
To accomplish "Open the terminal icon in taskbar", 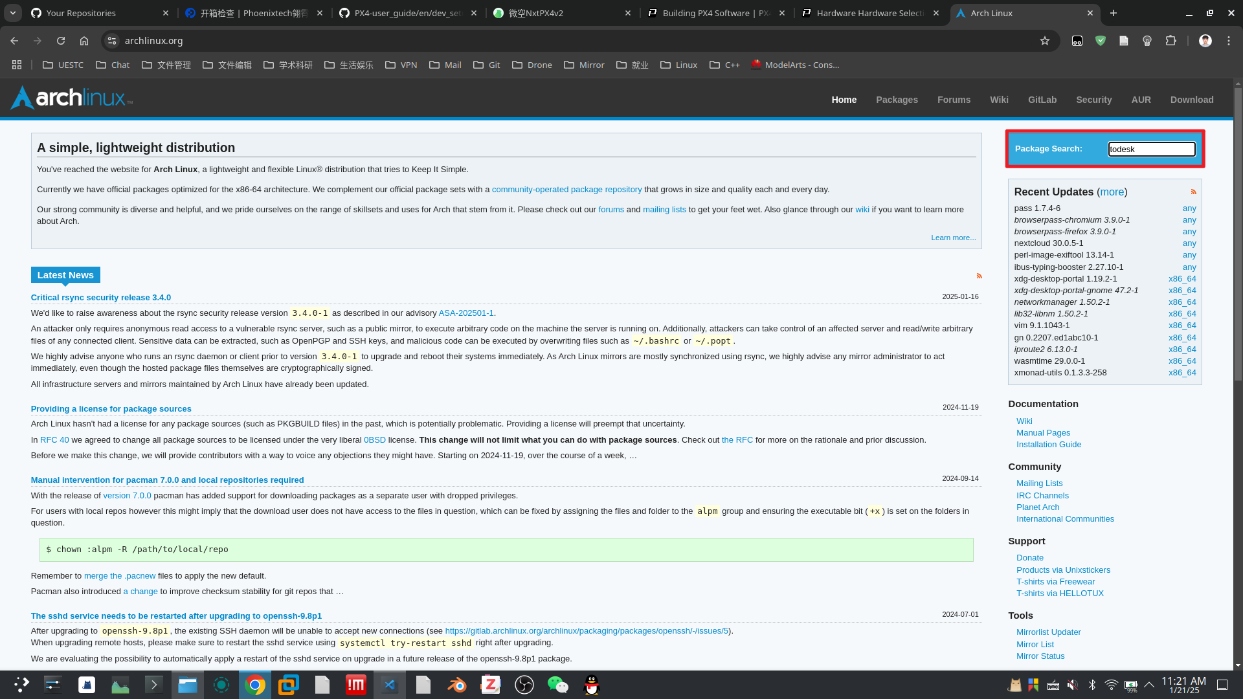I will coord(154,685).
